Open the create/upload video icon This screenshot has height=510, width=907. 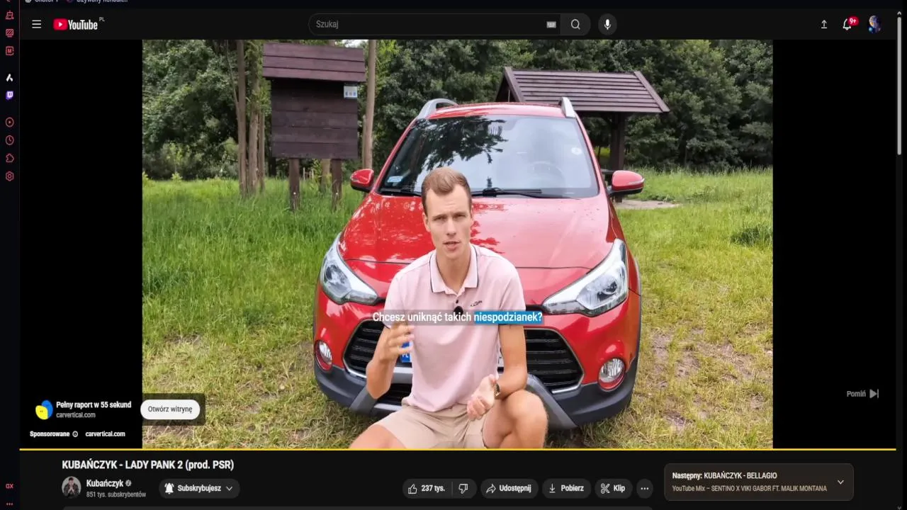(824, 24)
